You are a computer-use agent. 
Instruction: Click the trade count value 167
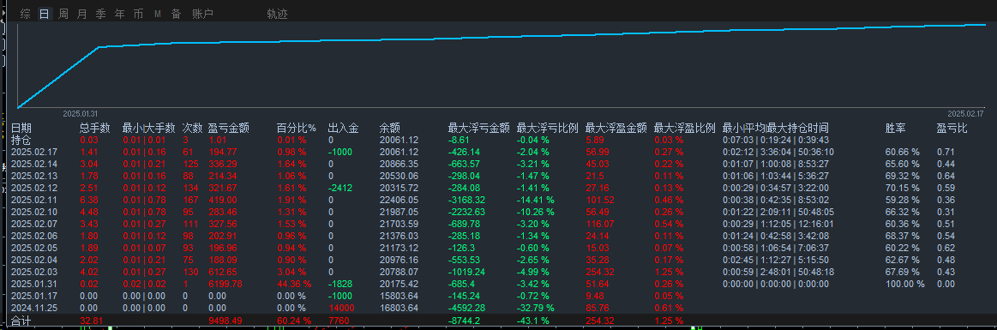191,200
